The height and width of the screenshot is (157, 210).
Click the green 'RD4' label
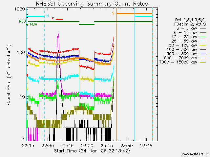(x=33, y=24)
